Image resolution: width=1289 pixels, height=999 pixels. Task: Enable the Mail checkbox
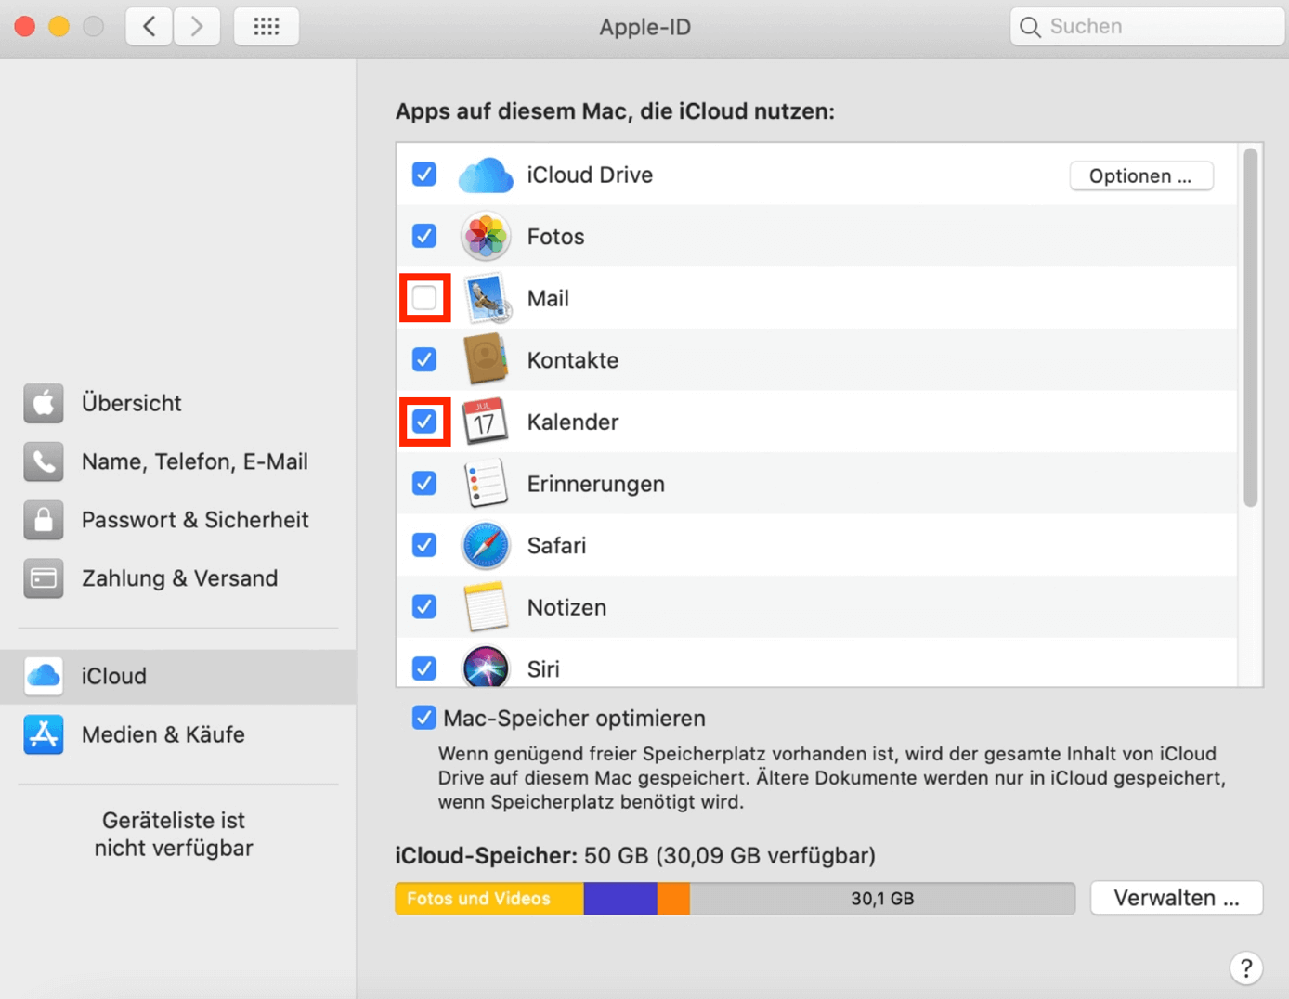click(x=424, y=298)
